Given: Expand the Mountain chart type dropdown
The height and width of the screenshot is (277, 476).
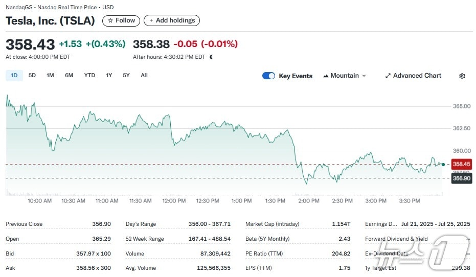Looking at the screenshot, I should coord(364,76).
